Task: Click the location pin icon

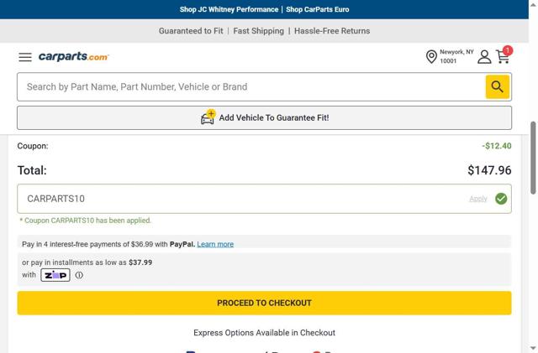Action: [x=431, y=57]
